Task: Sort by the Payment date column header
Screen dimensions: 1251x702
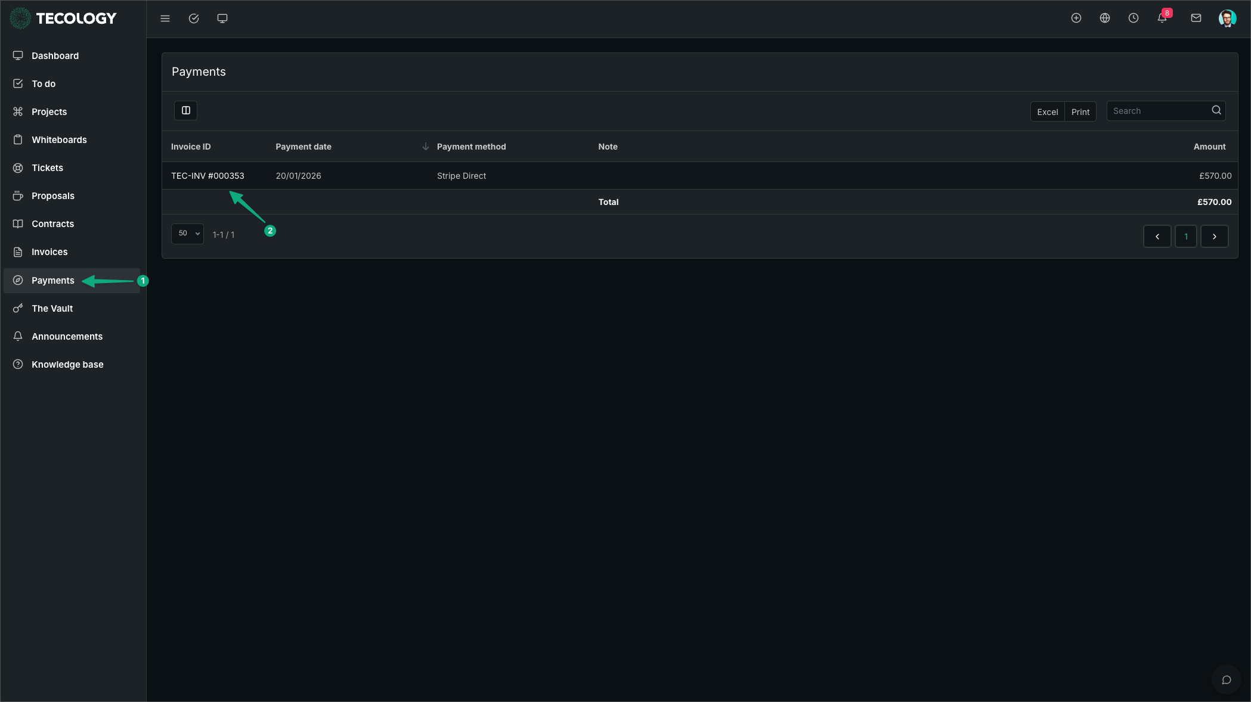Action: tap(304, 147)
